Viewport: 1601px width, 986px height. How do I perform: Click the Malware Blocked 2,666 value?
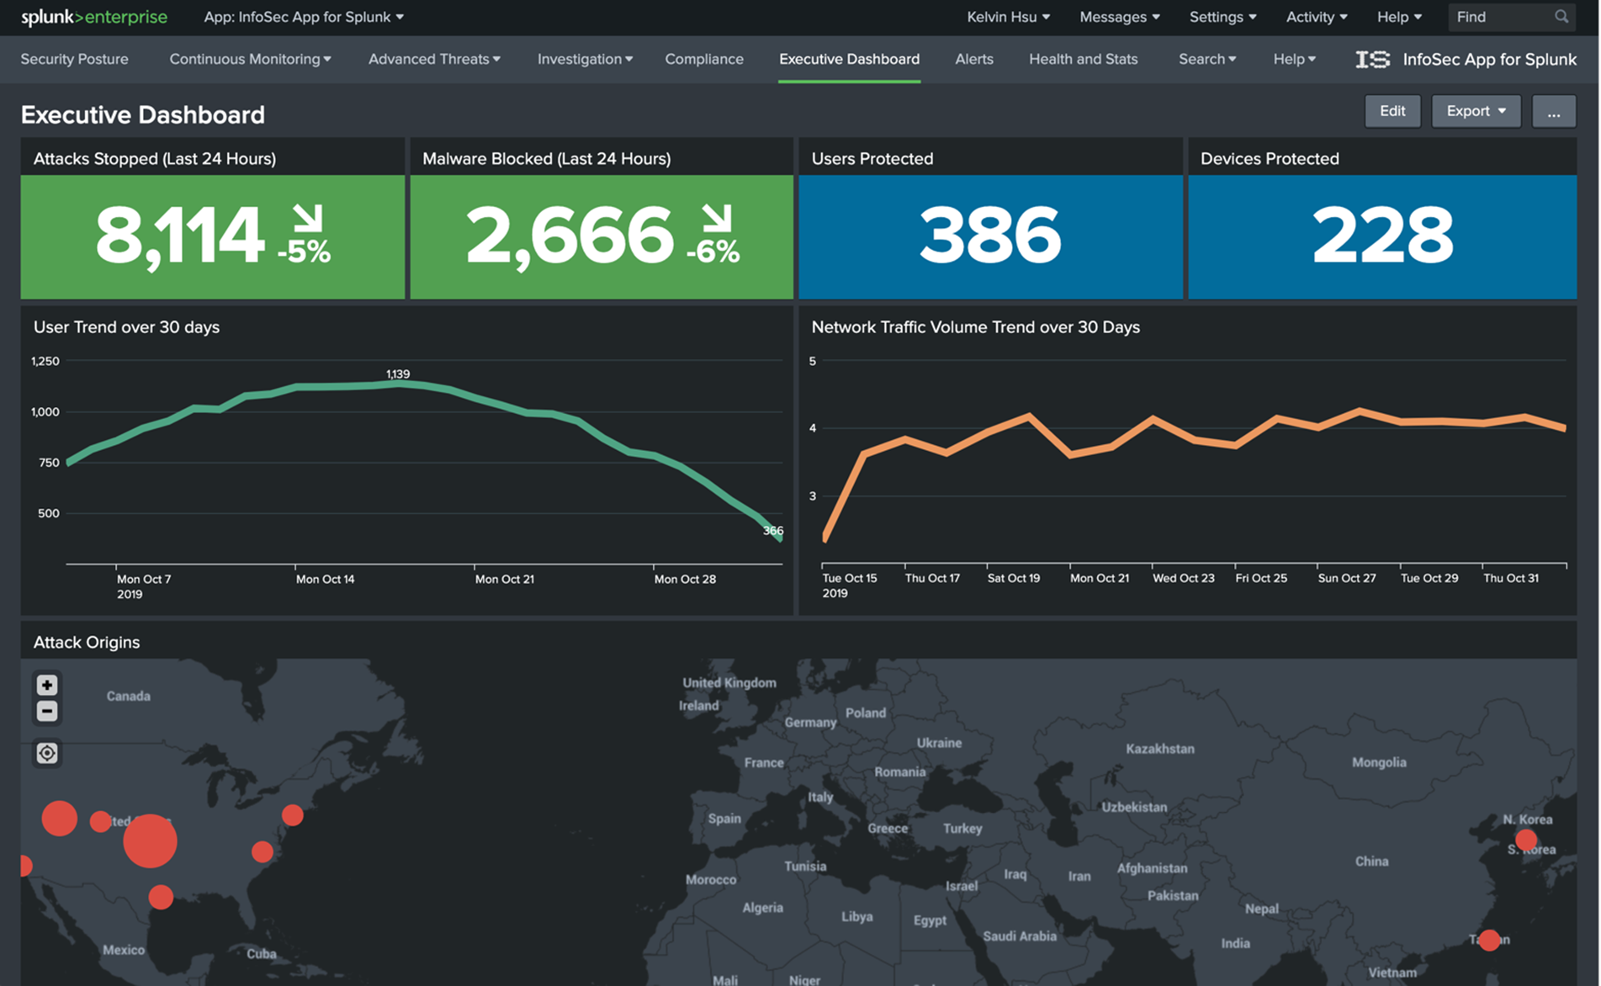click(x=570, y=236)
